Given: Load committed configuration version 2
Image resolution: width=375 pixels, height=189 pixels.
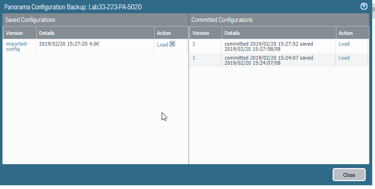Looking at the screenshot, I should 344,44.
